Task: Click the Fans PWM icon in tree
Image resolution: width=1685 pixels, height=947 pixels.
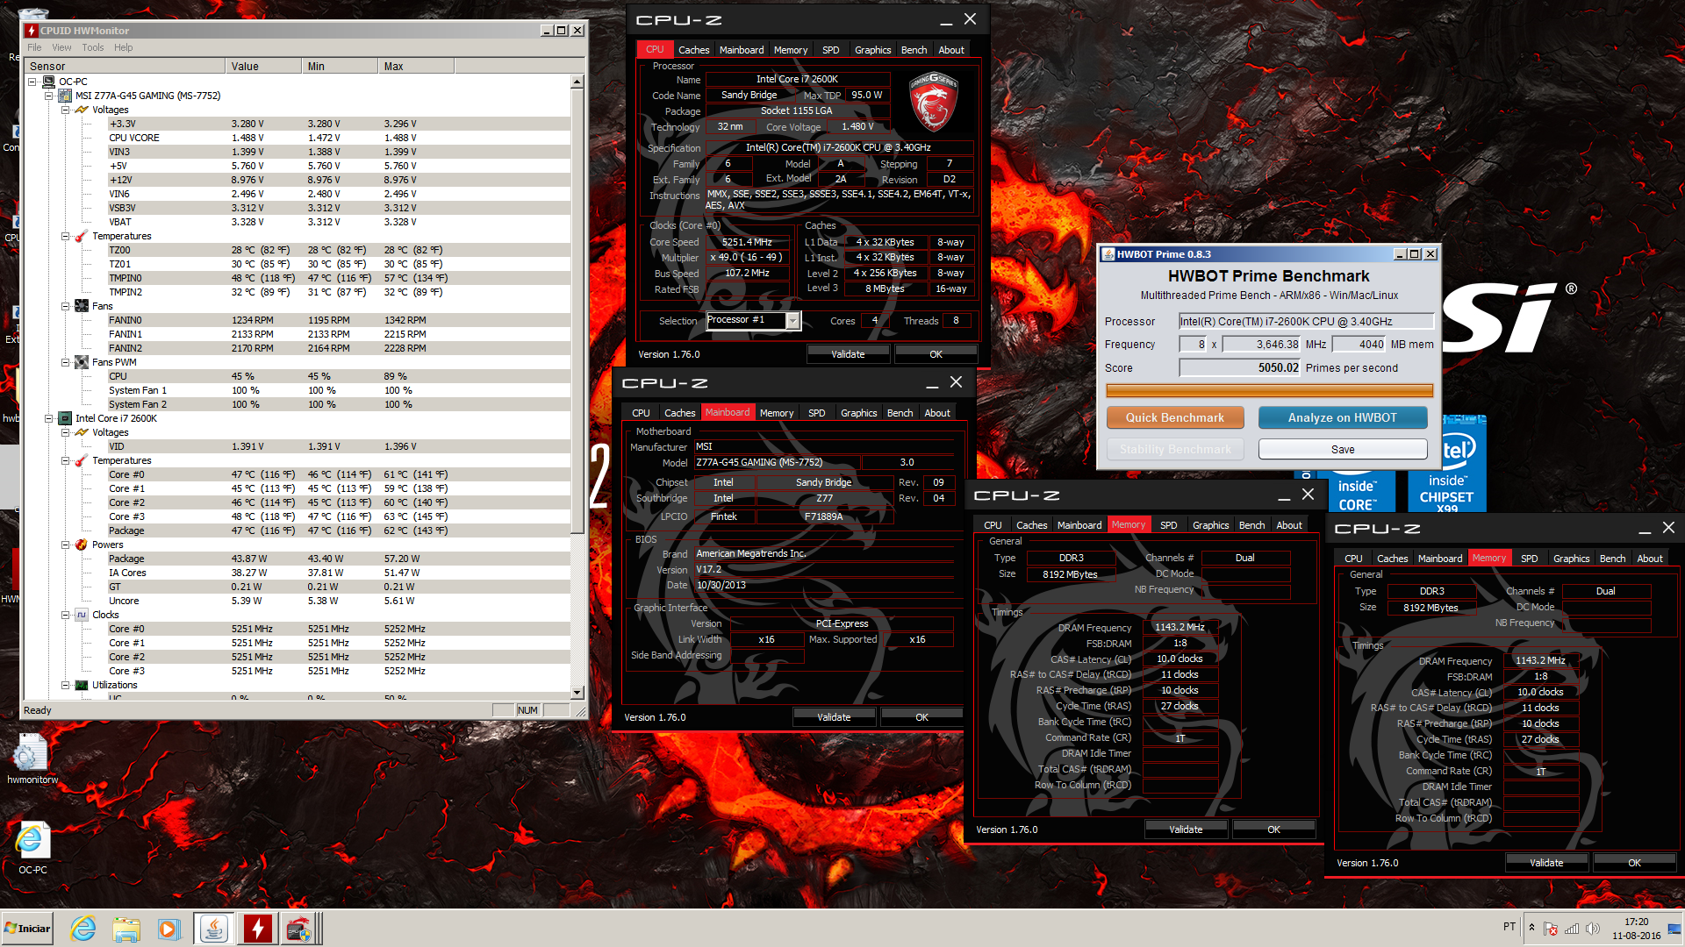Action: [x=82, y=362]
